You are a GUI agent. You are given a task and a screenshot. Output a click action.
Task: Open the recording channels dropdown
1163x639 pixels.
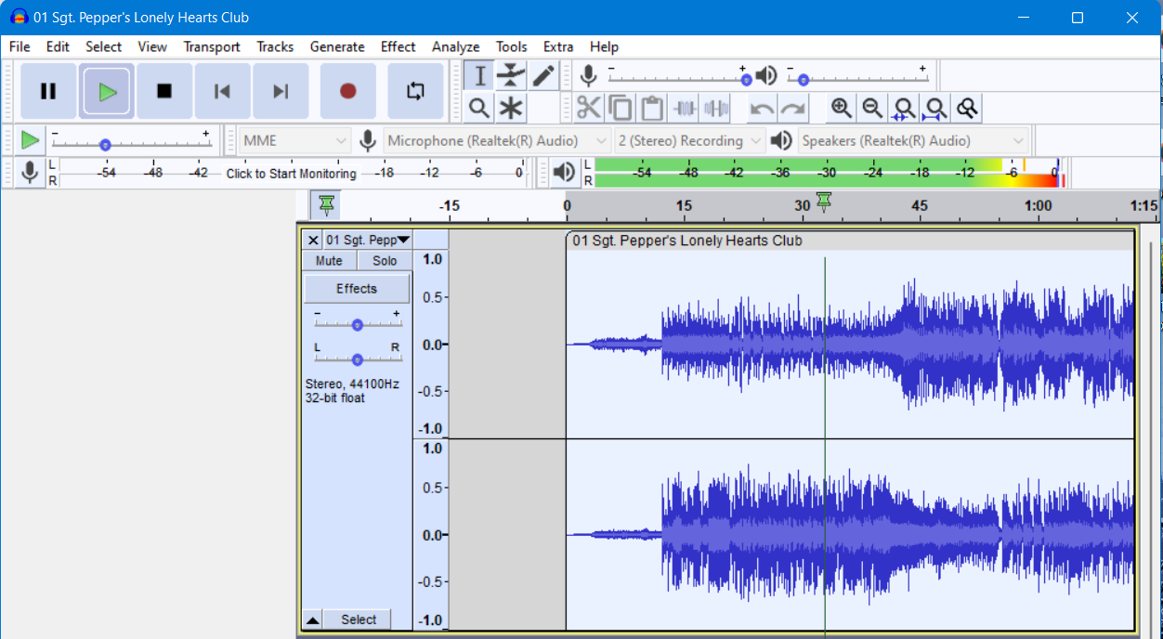688,139
